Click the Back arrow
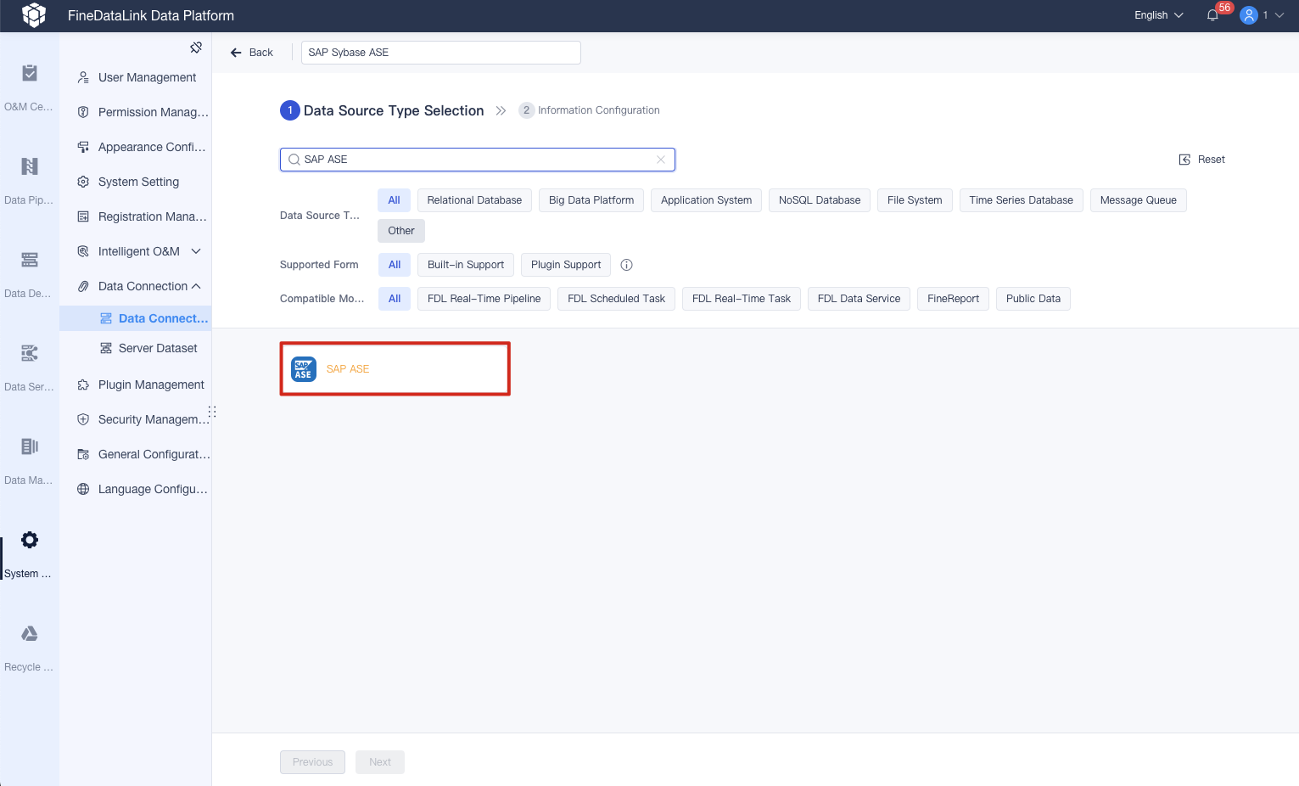 236,53
